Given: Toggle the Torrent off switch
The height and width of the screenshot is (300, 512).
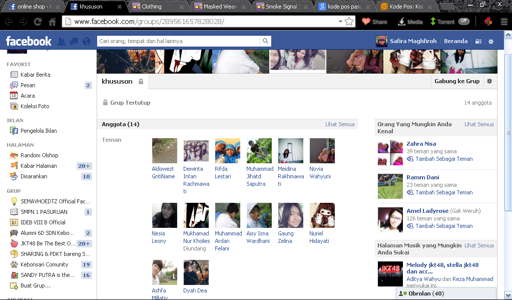Looking at the screenshot, I should [463, 22].
